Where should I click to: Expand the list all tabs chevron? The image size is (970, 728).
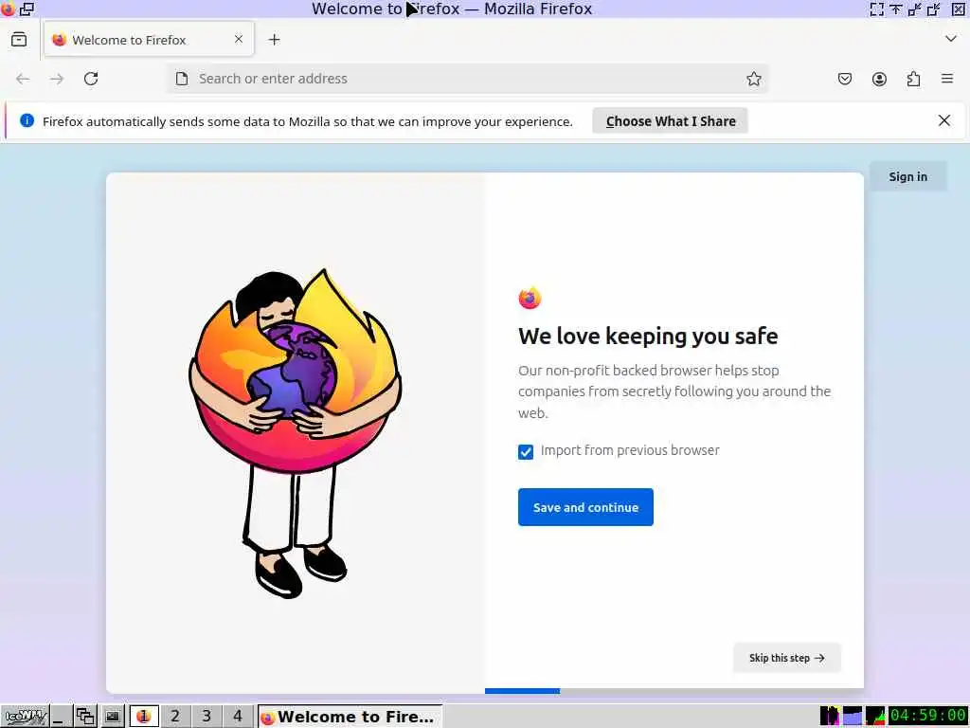click(x=951, y=39)
